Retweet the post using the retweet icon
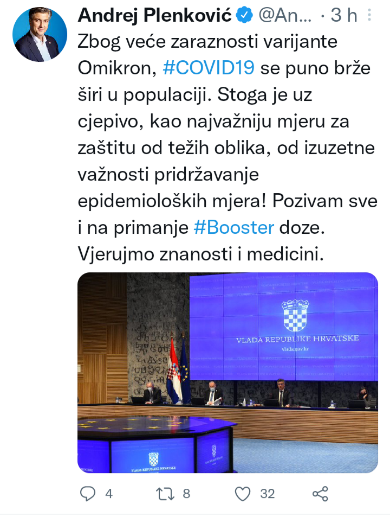 tap(164, 493)
